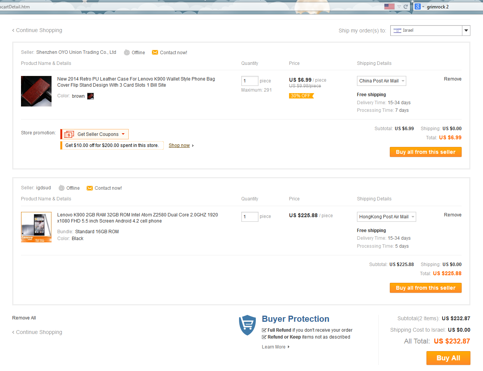The image size is (483, 371).
Task: Open China Post Air Mail shipping dropdown
Action: pos(381,81)
